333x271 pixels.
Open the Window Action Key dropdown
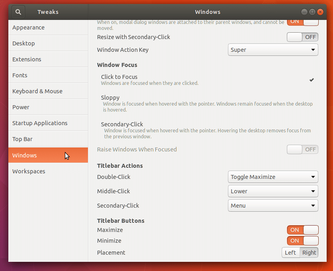click(x=273, y=49)
